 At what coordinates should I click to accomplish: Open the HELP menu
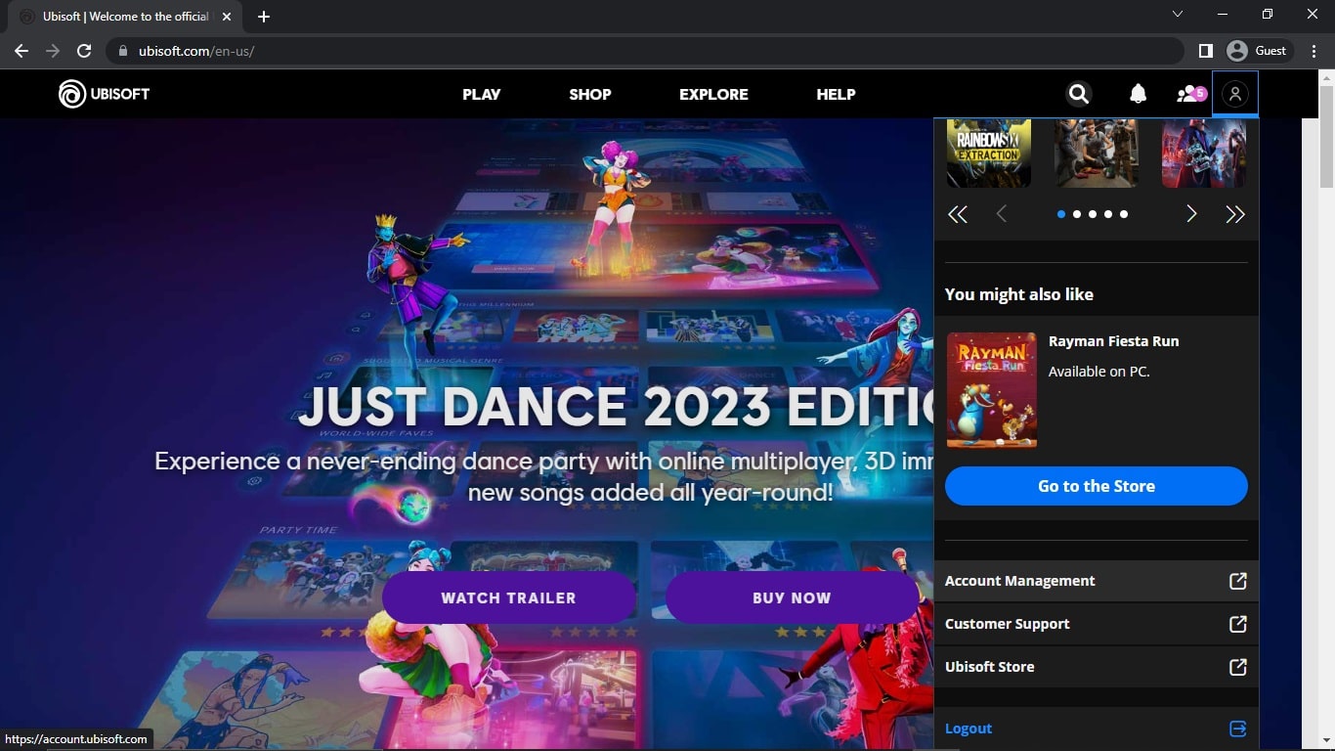[836, 94]
